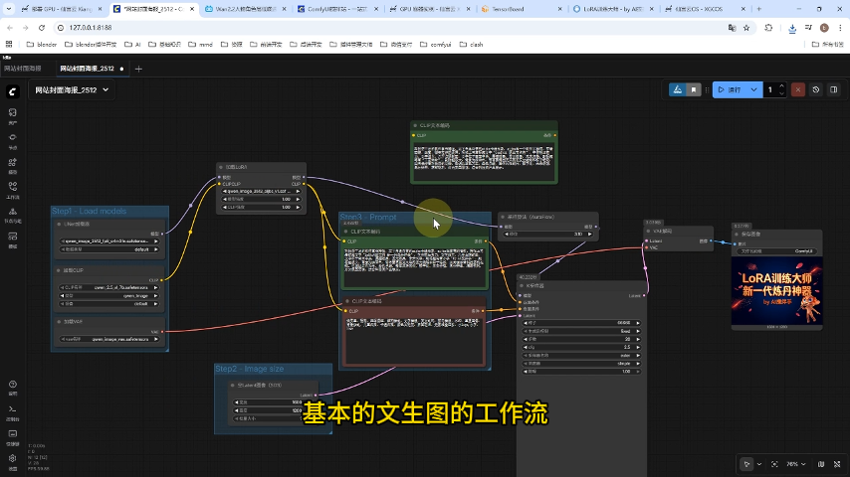Image resolution: width=850 pixels, height=477 pixels.
Task: Open the browser translate icon
Action: point(732,28)
